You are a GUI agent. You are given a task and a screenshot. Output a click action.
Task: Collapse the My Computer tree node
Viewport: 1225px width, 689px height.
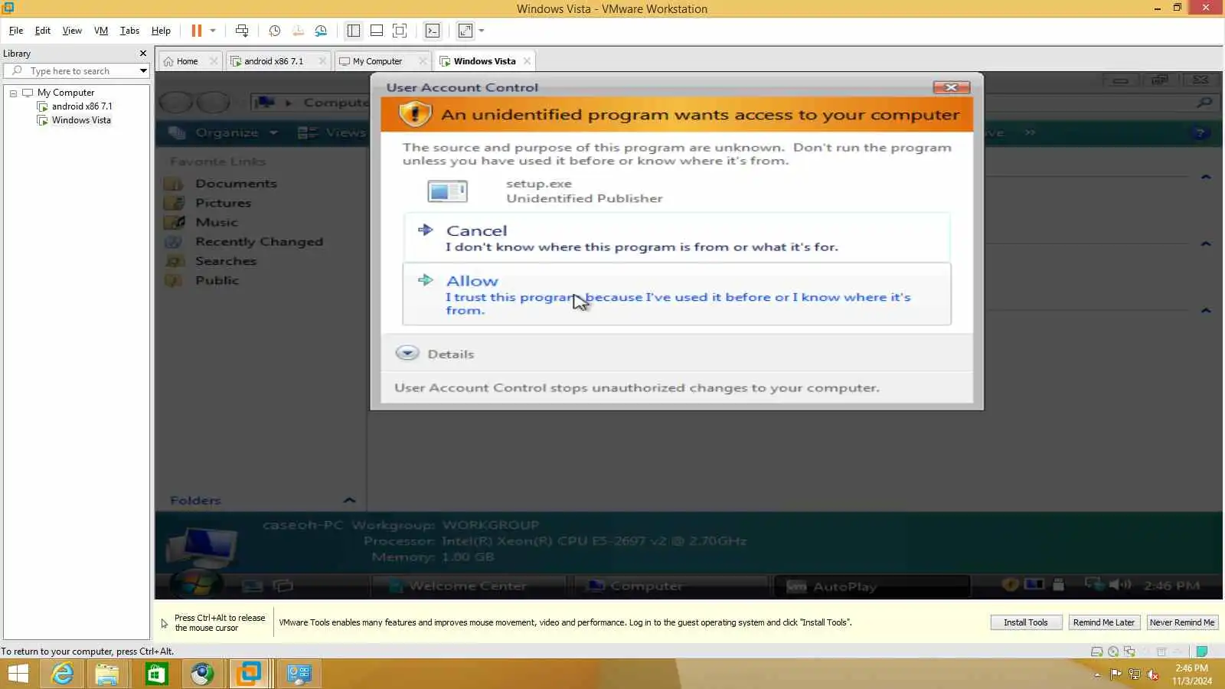[x=13, y=93]
